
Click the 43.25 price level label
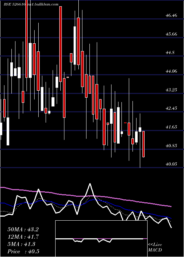point(171,90)
